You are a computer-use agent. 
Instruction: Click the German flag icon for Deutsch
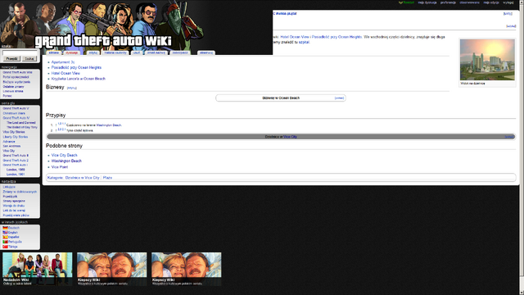pyautogui.click(x=5, y=228)
